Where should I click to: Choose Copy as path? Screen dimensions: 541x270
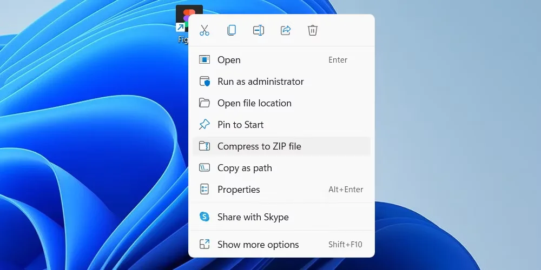coord(245,168)
